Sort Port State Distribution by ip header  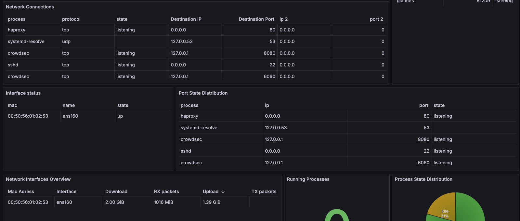[267, 105]
